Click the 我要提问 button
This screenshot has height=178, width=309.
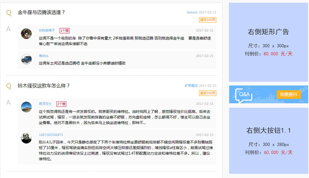click(x=288, y=94)
